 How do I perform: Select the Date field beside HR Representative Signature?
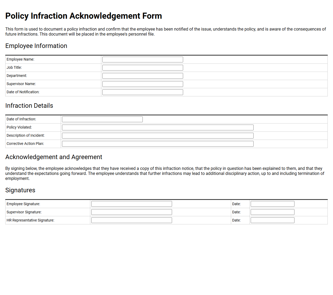(x=272, y=220)
